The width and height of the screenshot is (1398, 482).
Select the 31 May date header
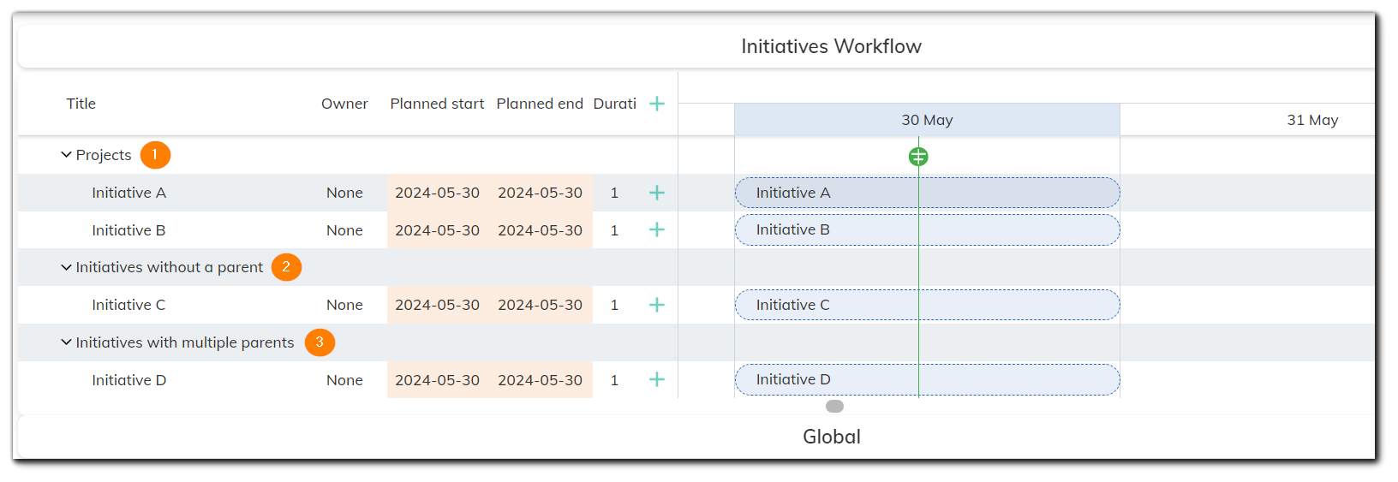pyautogui.click(x=1312, y=120)
